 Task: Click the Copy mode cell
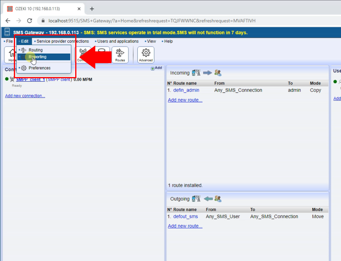[x=315, y=90]
